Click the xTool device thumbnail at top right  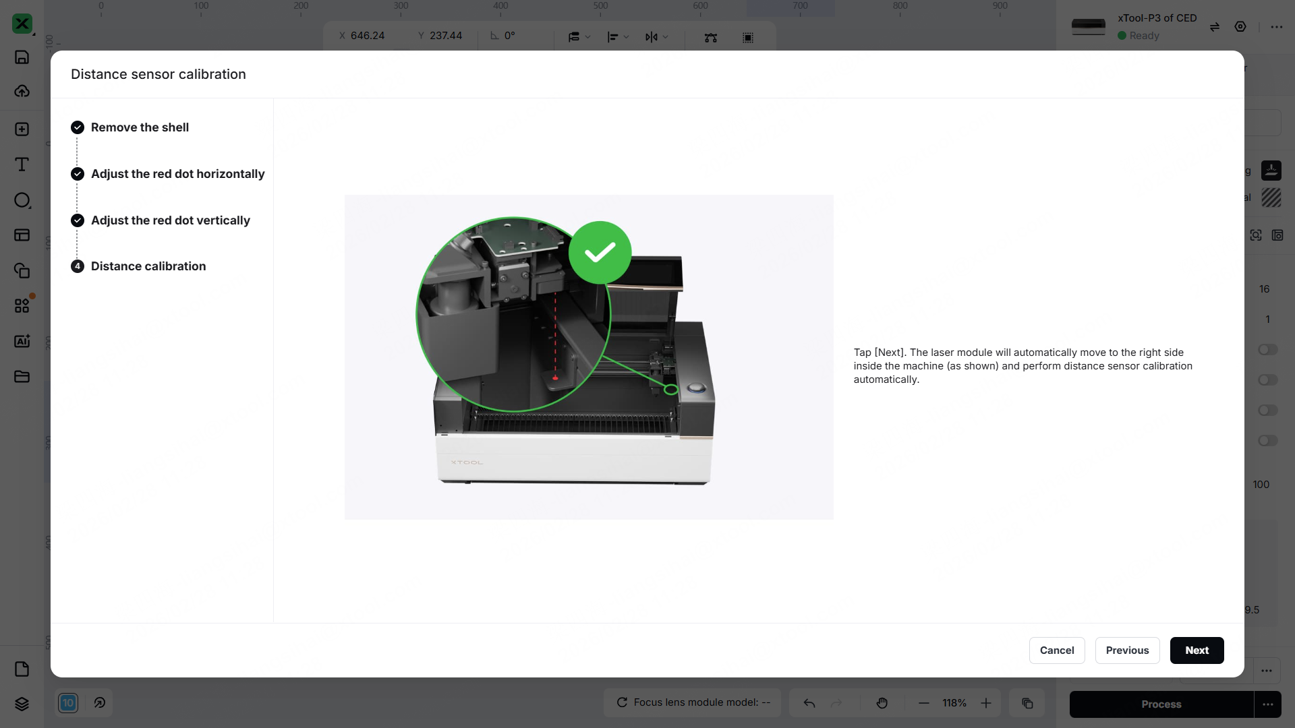1089,27
